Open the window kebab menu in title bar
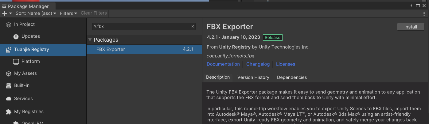The width and height of the screenshot is (429, 124). point(411,6)
